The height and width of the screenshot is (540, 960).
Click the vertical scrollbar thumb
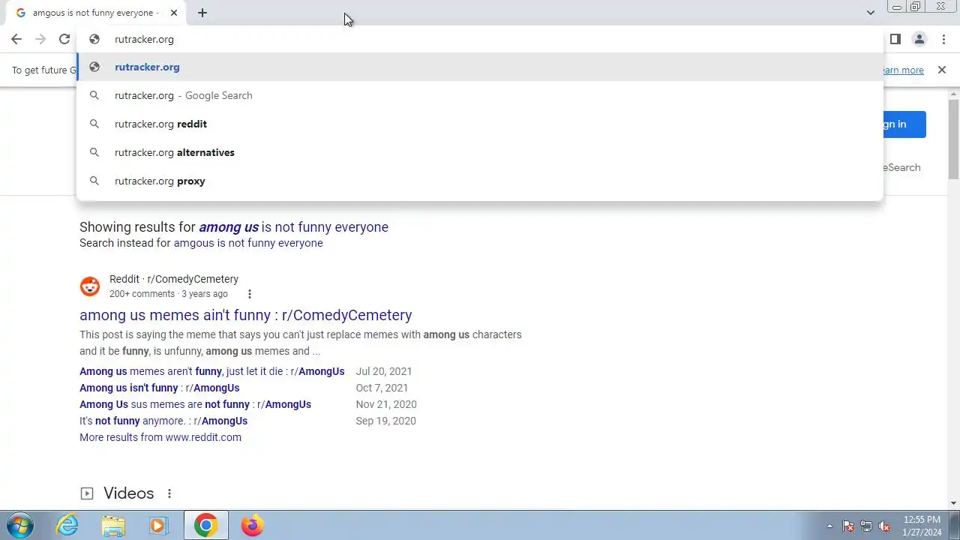tap(953, 139)
